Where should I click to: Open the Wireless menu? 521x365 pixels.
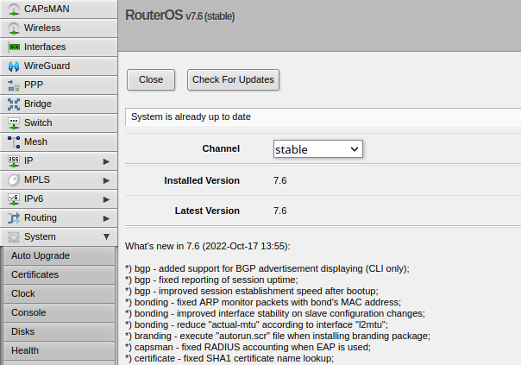click(59, 28)
